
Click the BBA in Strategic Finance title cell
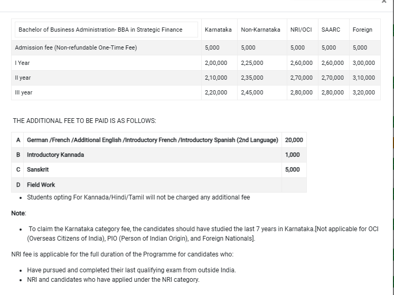pos(100,30)
